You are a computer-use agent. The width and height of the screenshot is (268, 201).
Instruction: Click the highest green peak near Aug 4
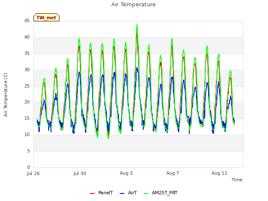[137, 25]
